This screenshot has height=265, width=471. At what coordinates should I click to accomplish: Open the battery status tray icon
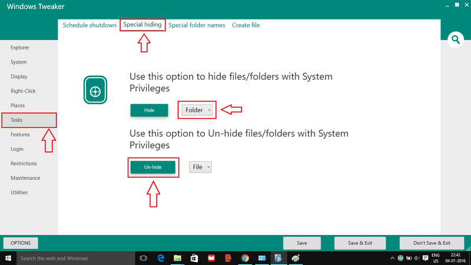(409, 258)
